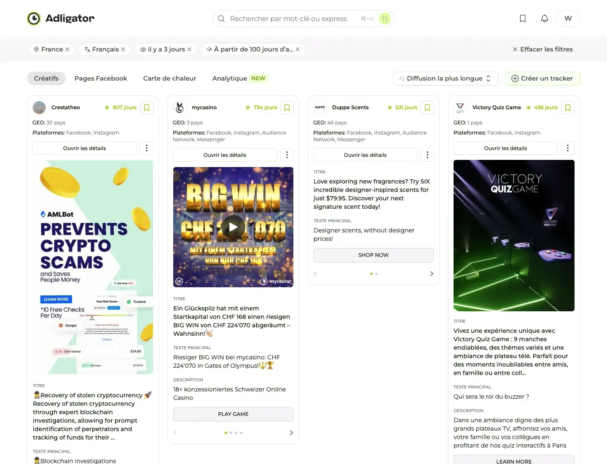Click the Victory Quiz Game page name
This screenshot has width=607, height=464.
(x=497, y=108)
